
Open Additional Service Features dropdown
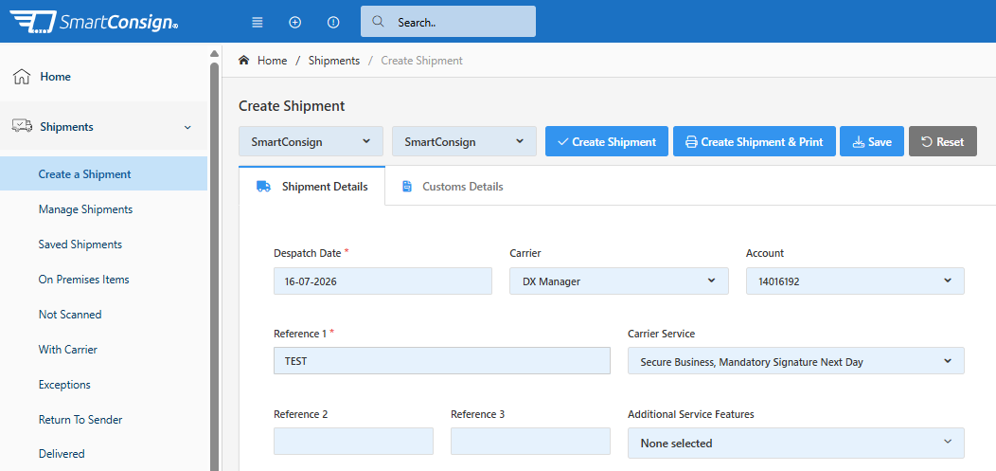point(796,443)
